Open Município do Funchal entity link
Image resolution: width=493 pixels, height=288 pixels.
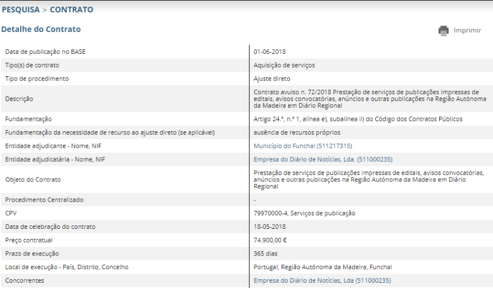[303, 146]
